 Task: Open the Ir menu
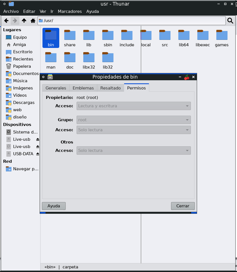pyautogui.click(x=52, y=12)
